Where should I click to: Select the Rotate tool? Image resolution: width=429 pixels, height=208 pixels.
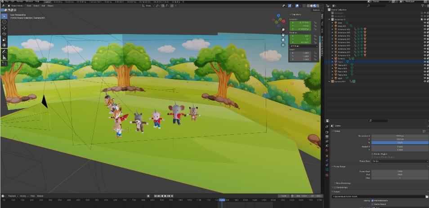4,34
